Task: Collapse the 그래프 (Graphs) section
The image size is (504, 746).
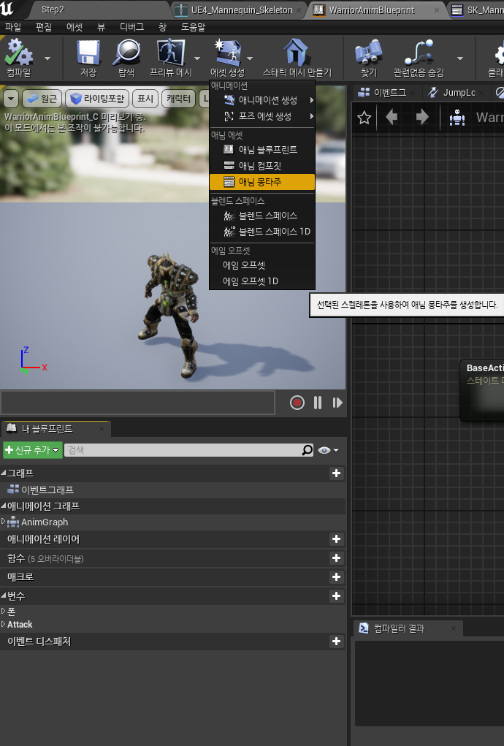Action: (x=4, y=473)
